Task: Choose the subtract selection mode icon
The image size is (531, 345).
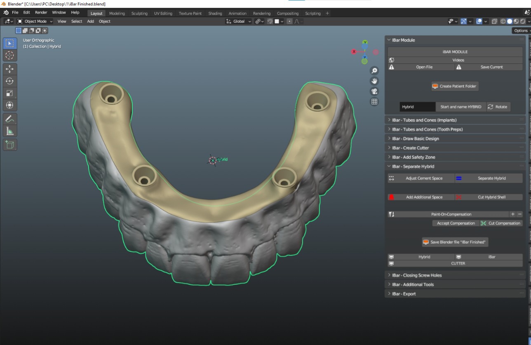Action: (32, 30)
